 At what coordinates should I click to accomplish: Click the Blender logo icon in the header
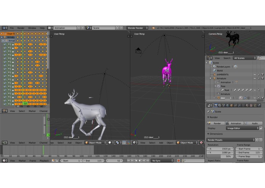(x=153, y=28)
